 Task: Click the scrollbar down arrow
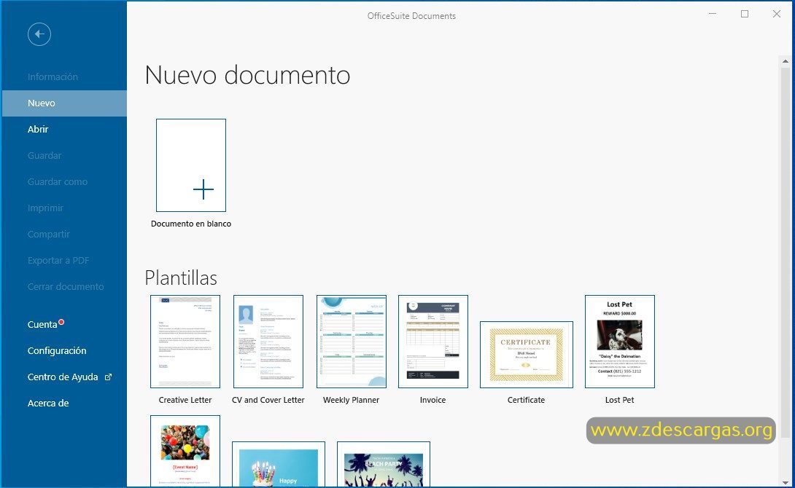786,482
